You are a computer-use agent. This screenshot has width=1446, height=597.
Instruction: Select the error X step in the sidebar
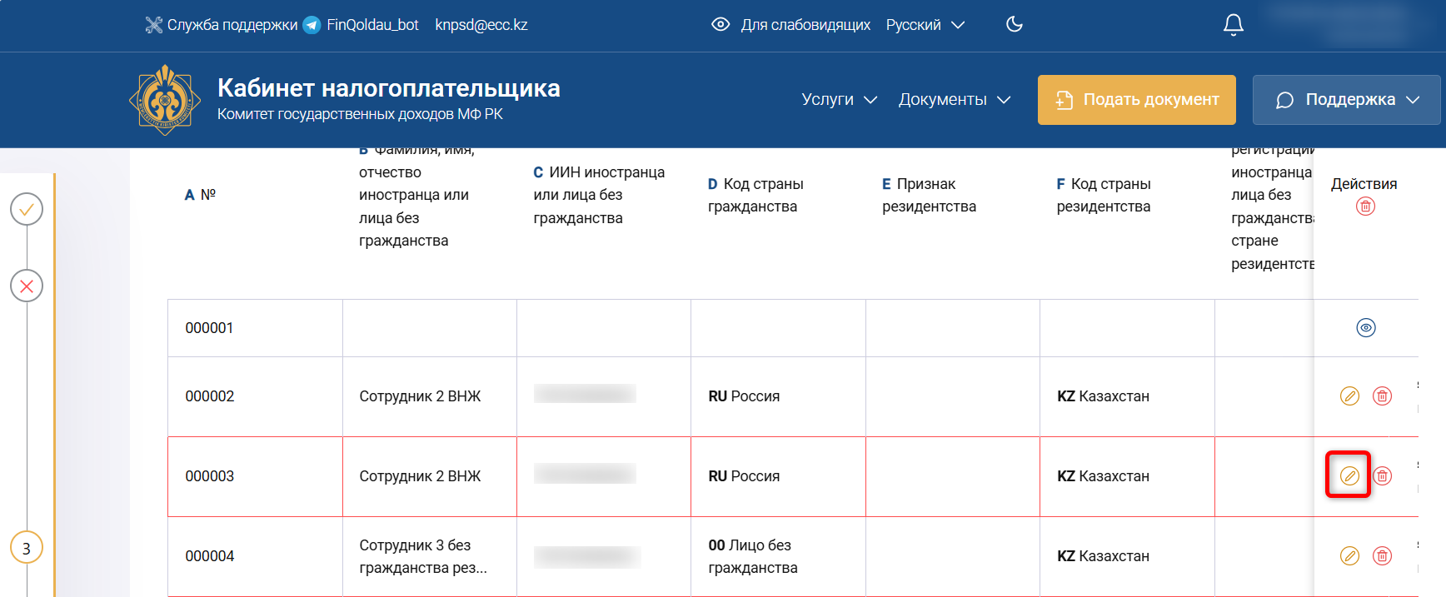point(27,286)
